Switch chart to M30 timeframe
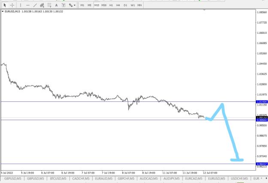Screen dimensions: 268x183 pos(104,5)
